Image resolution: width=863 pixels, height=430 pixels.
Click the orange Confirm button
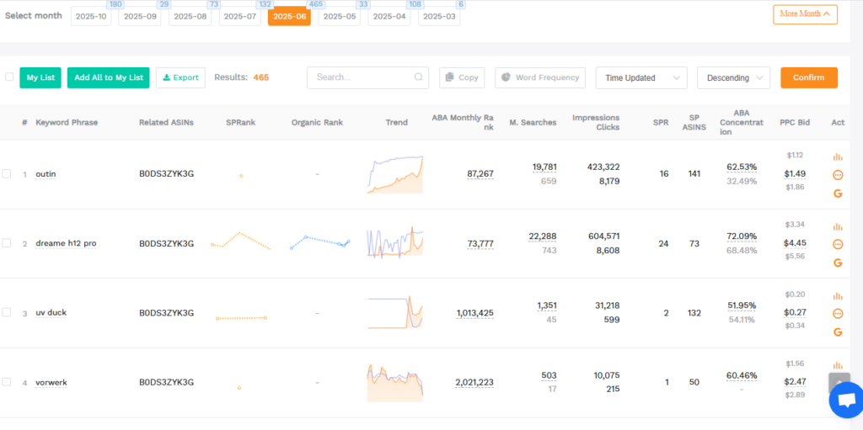pos(808,77)
